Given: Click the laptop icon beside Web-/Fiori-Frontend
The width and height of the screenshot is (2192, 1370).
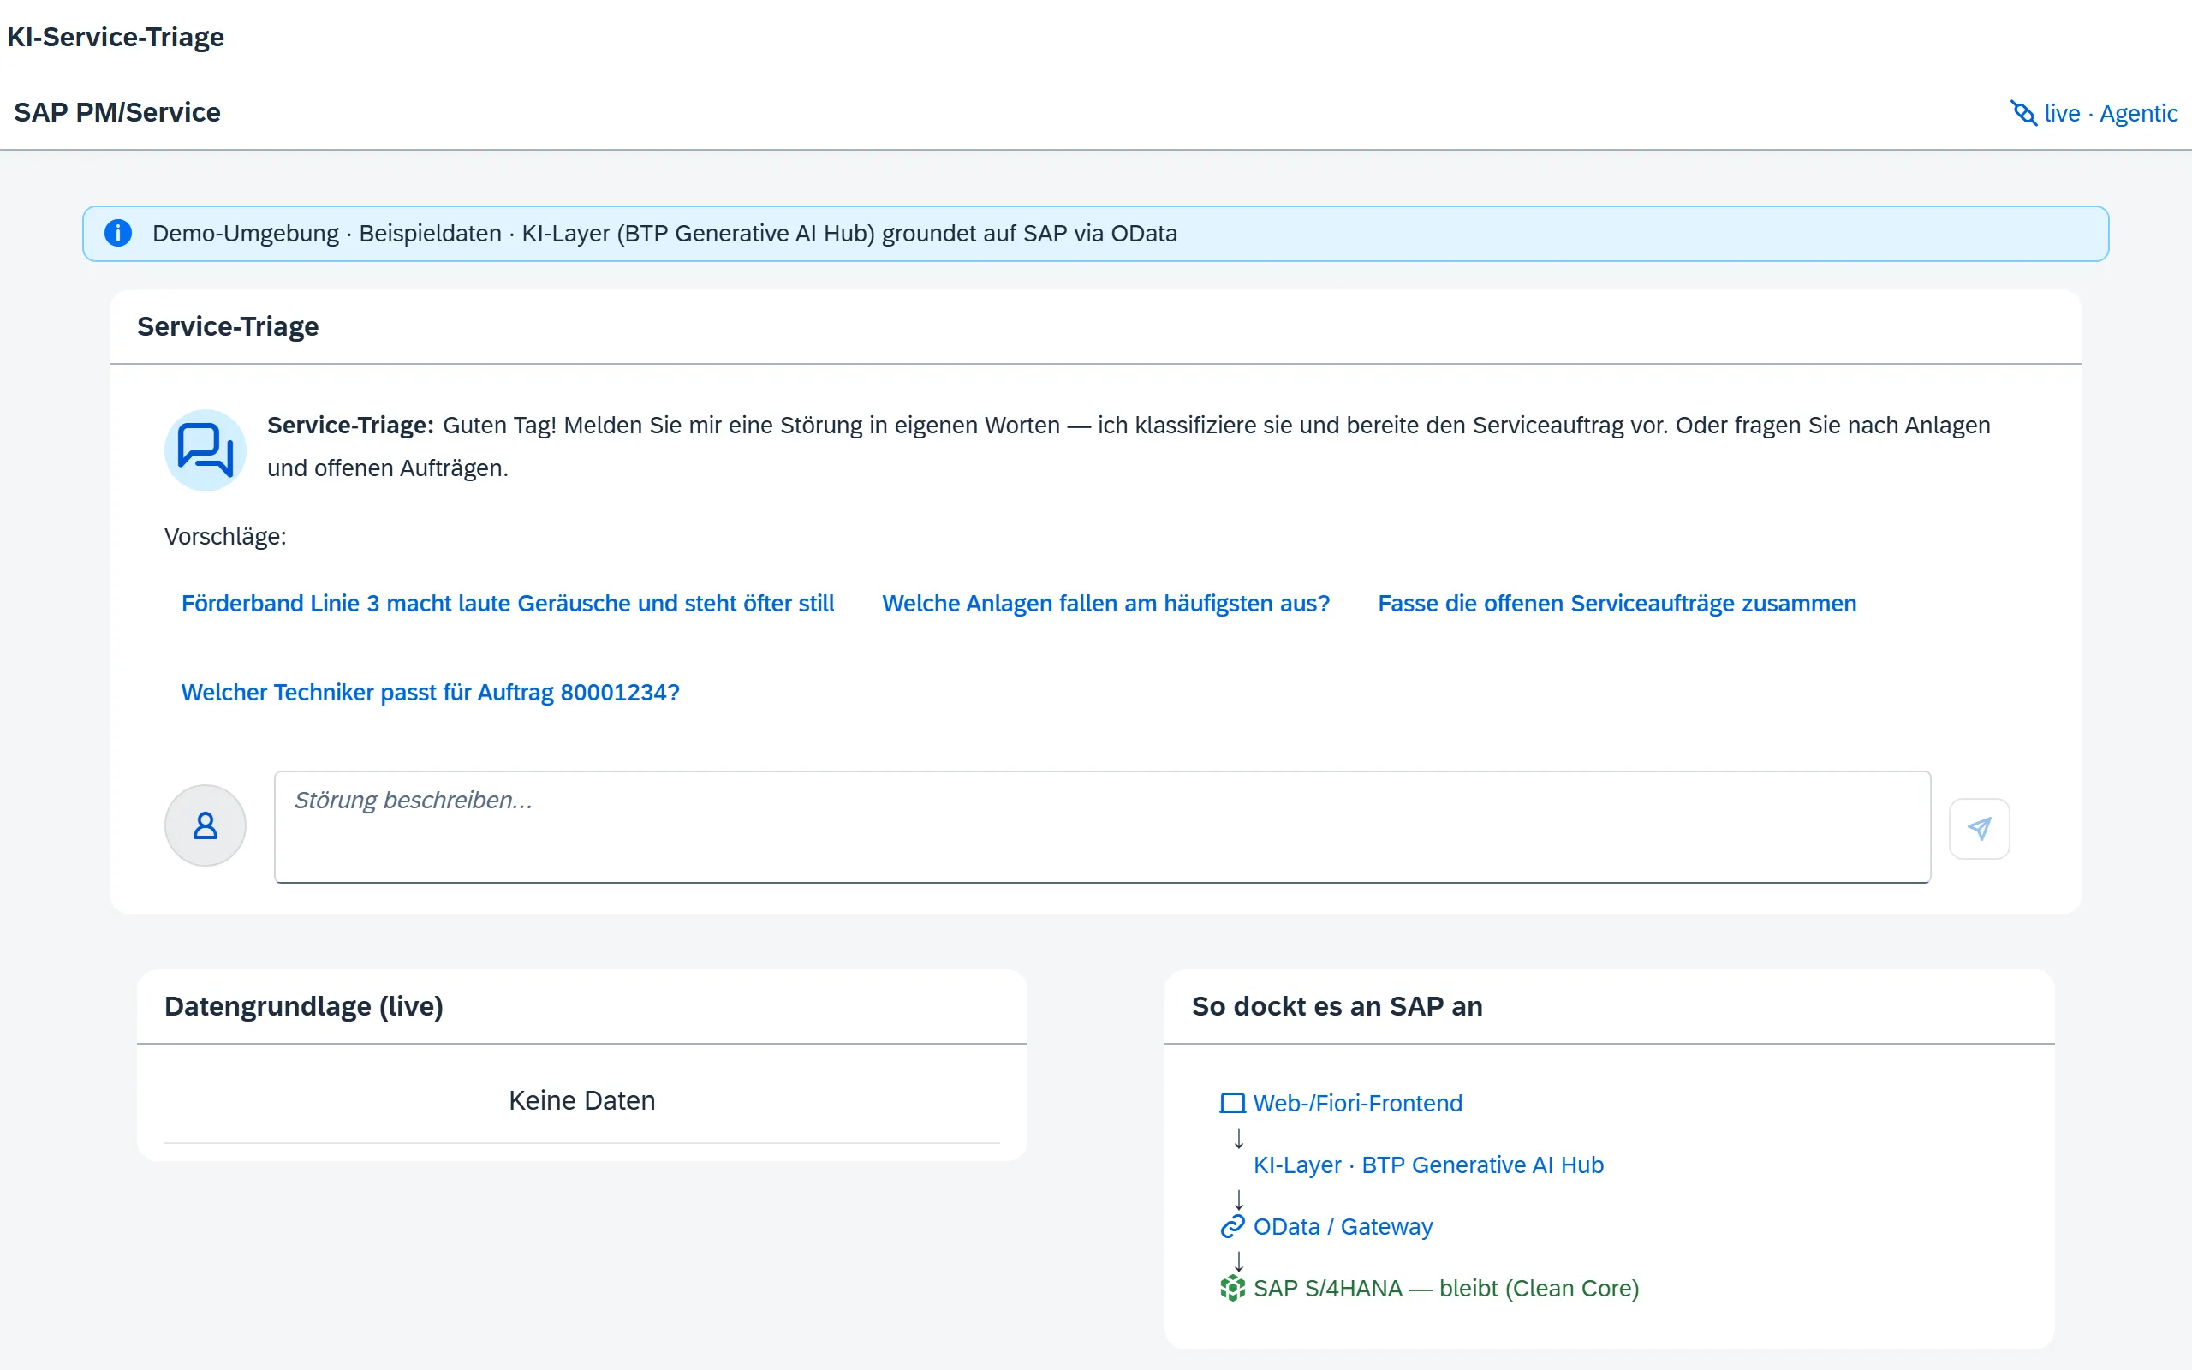Looking at the screenshot, I should (1233, 1103).
